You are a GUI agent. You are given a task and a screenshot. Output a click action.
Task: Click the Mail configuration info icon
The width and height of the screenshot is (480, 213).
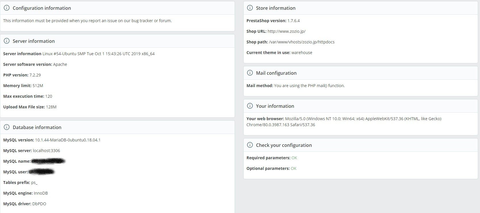pos(250,73)
